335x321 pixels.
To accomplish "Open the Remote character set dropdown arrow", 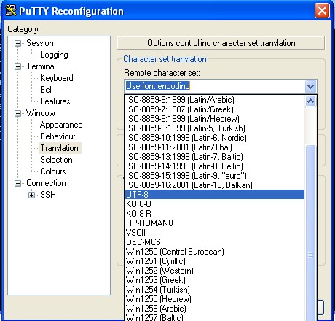I will tap(310, 86).
